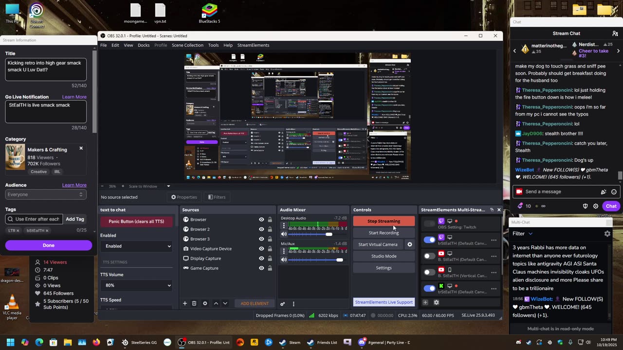
Task: Open options for trStEalTH Twitch Default Canvas
Action: coord(494,240)
